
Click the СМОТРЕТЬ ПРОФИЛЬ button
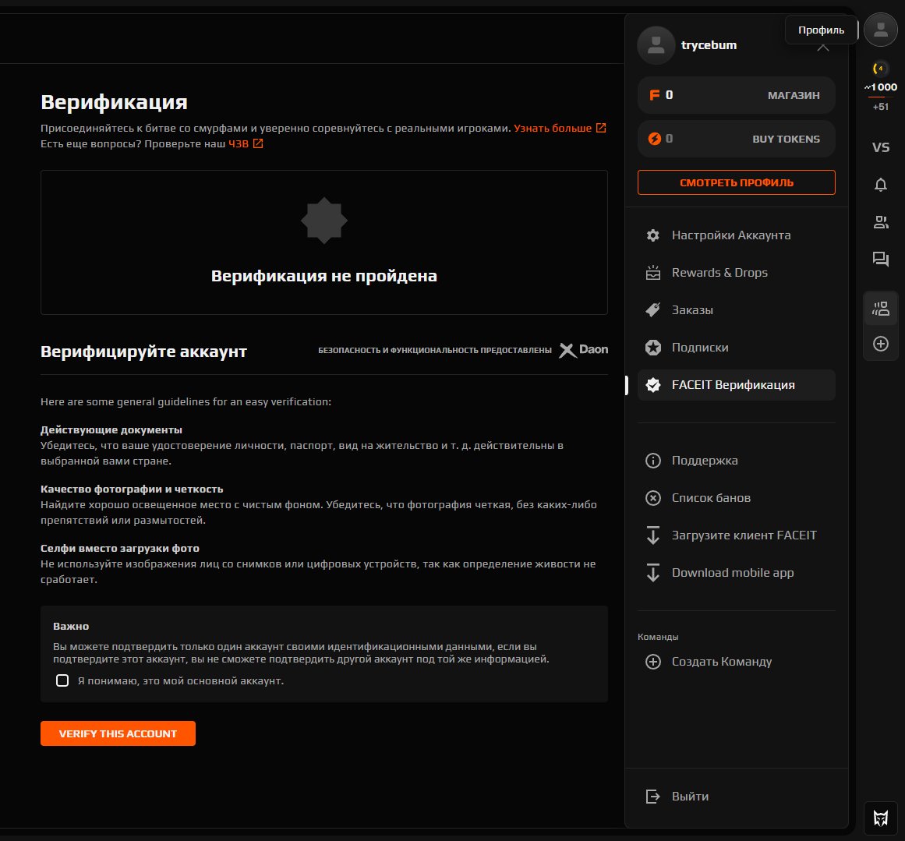(736, 182)
